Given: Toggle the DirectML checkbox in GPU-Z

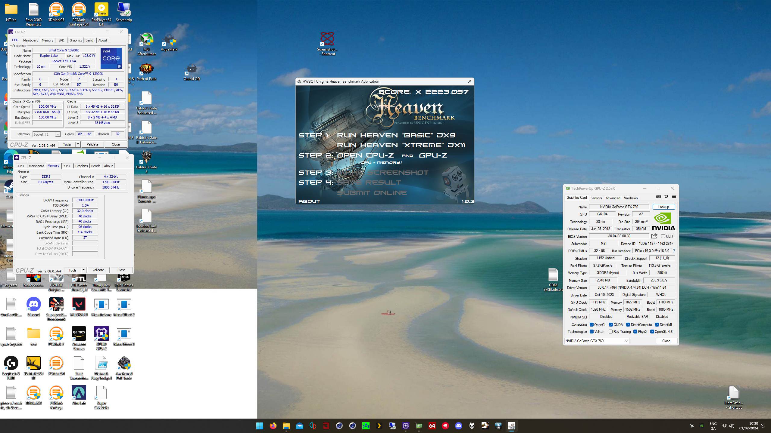Looking at the screenshot, I should tap(657, 325).
